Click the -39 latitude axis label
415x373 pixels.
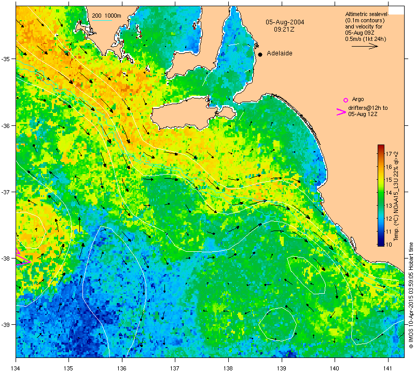click(7, 325)
